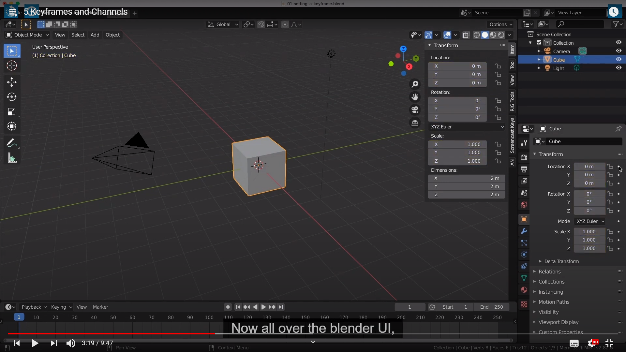Open the Add menu in viewport

coord(95,35)
